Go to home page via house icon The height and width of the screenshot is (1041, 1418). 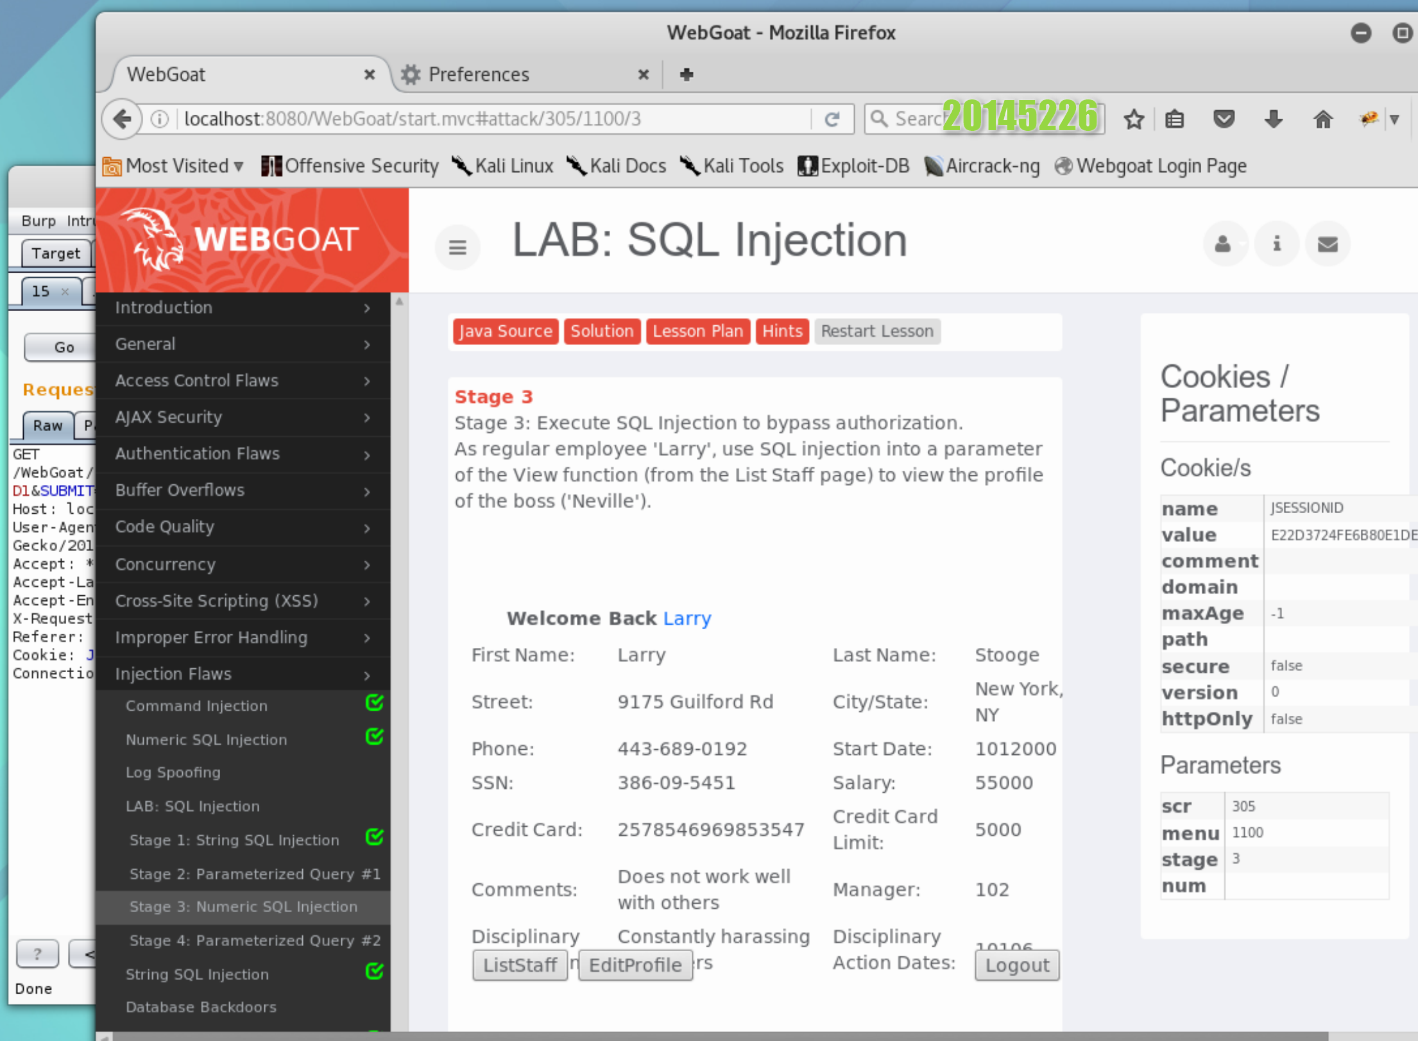click(1322, 119)
